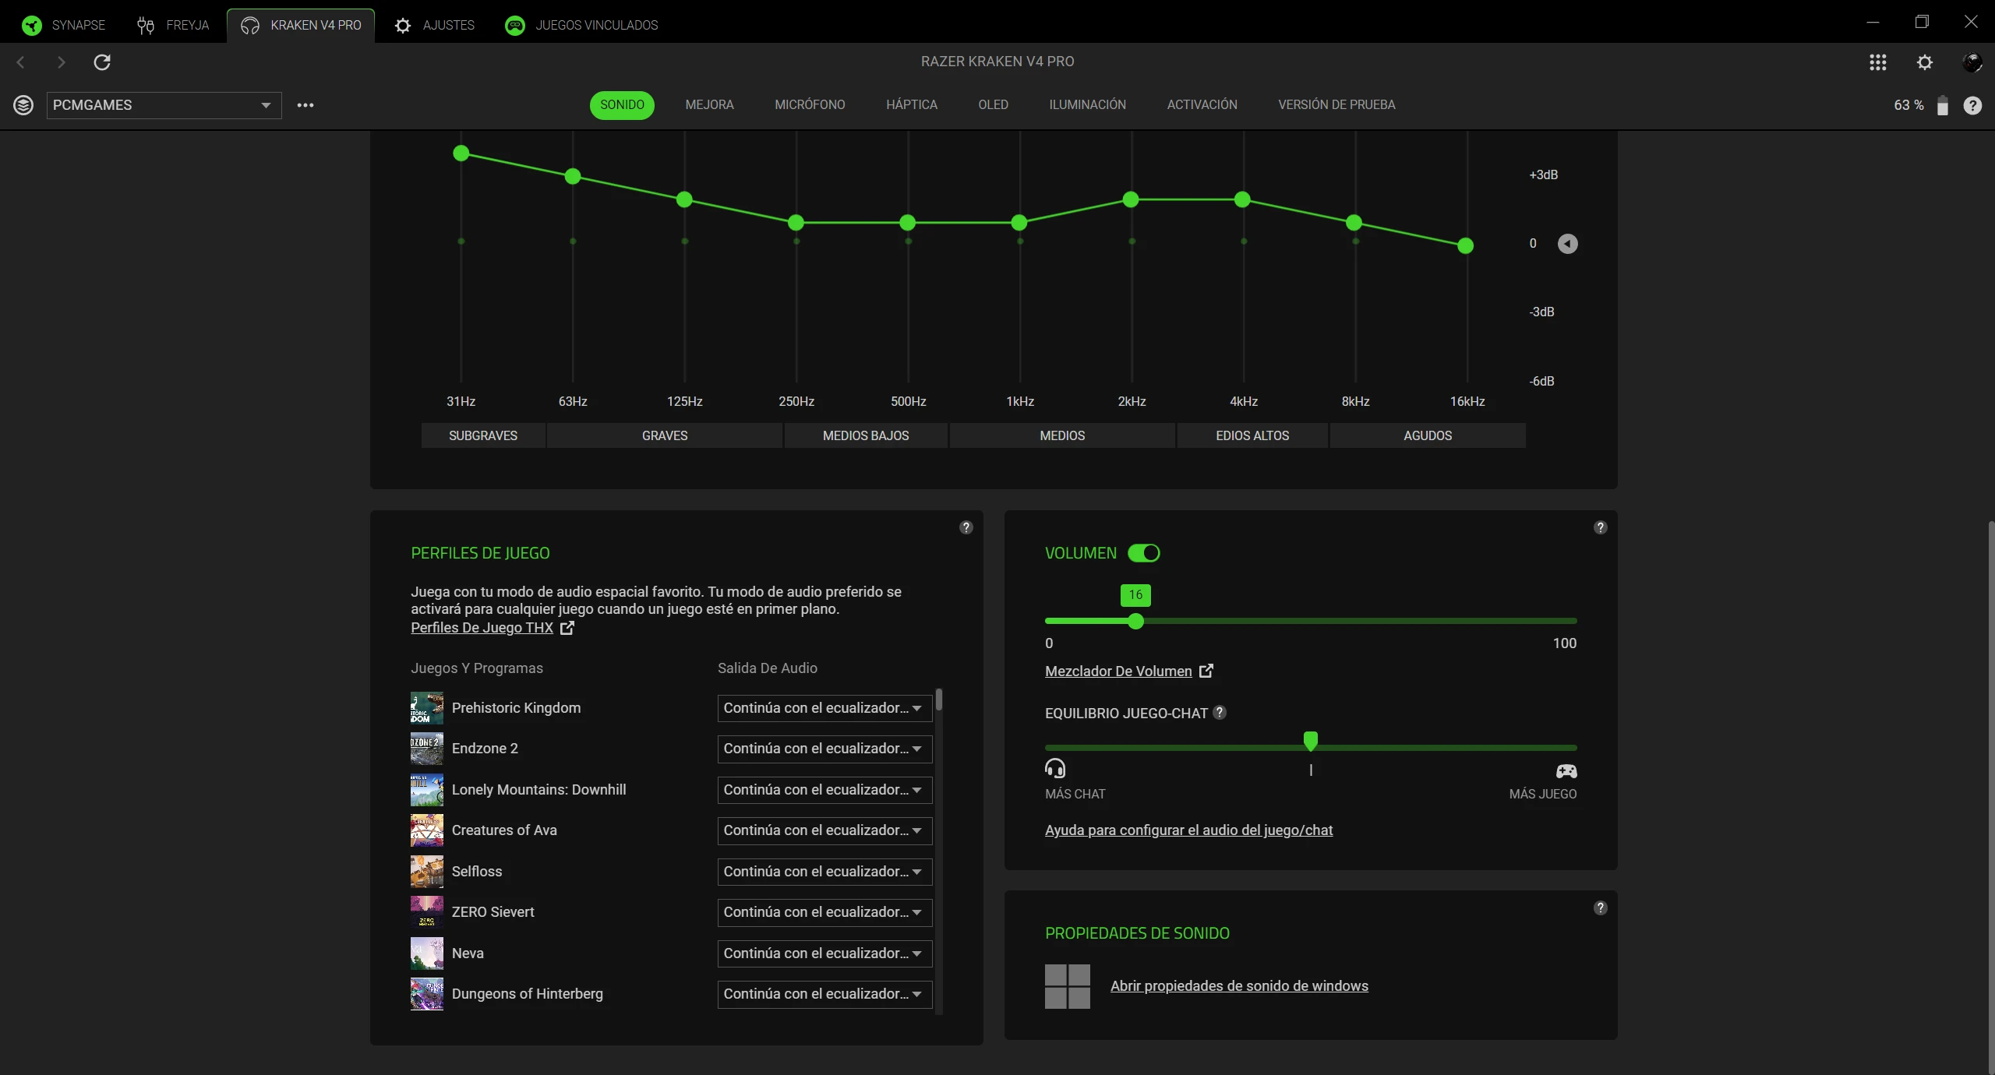Viewport: 1995px width, 1075px height.
Task: Open the profile options ellipsis
Action: click(305, 105)
